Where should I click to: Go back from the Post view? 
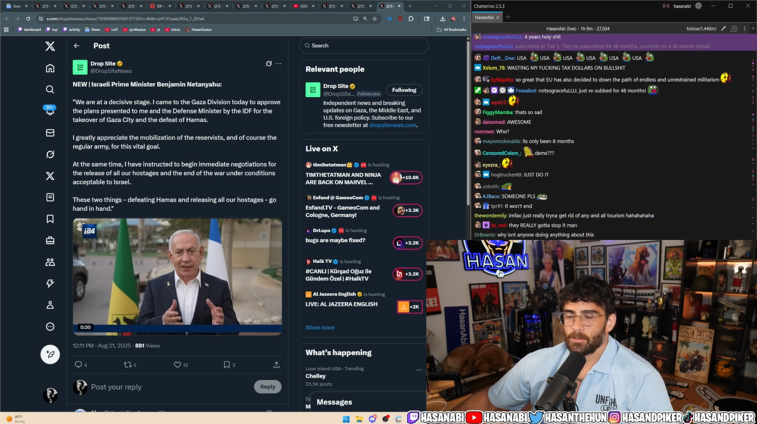[x=77, y=46]
